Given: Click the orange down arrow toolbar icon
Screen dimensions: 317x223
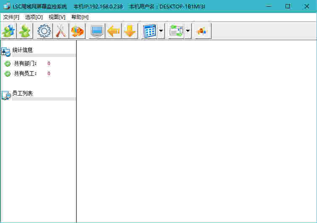Looking at the screenshot, I should pyautogui.click(x=130, y=31).
